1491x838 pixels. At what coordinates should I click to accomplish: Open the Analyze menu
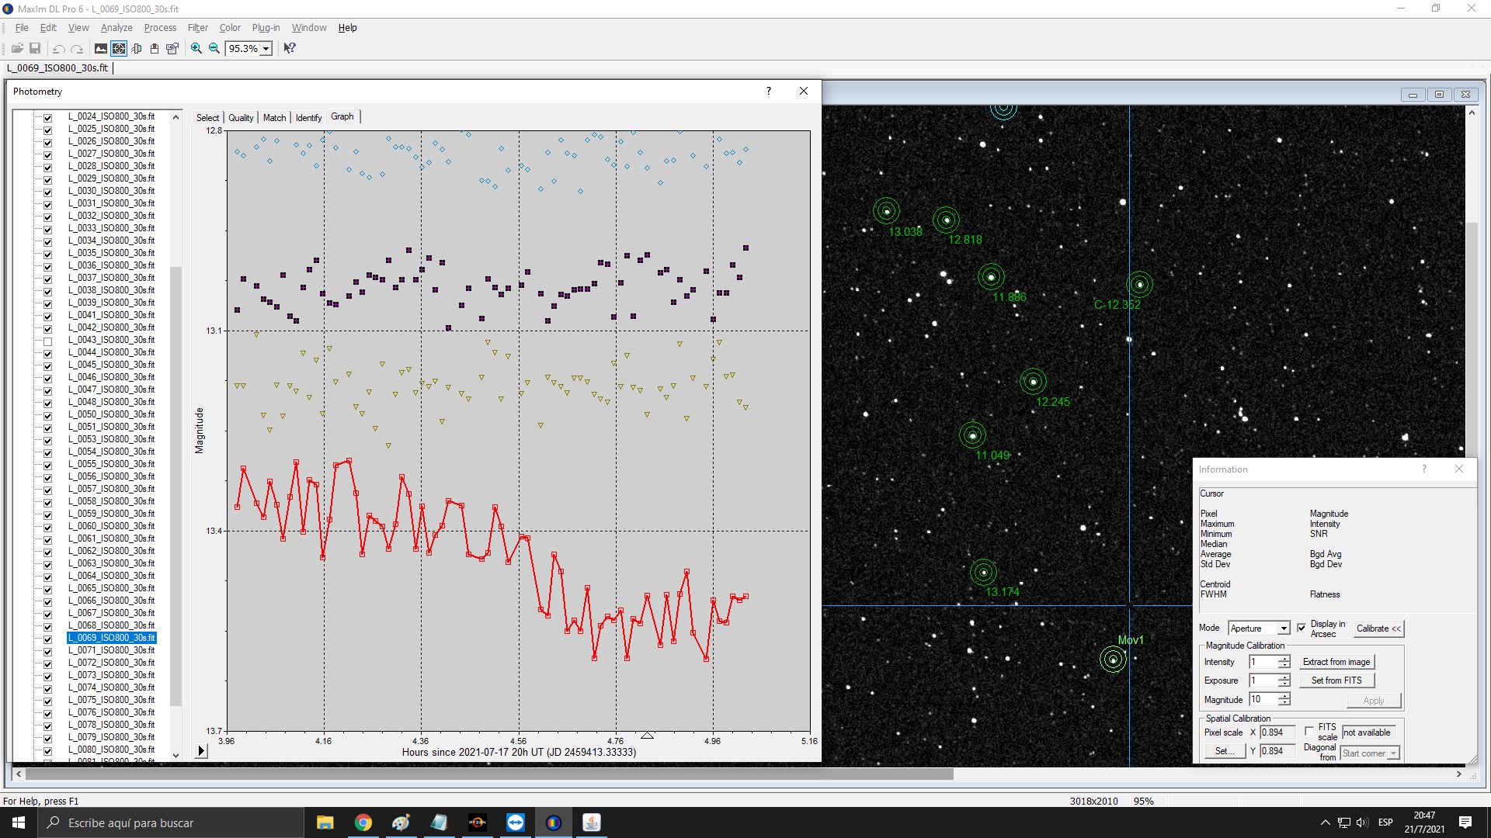click(116, 27)
